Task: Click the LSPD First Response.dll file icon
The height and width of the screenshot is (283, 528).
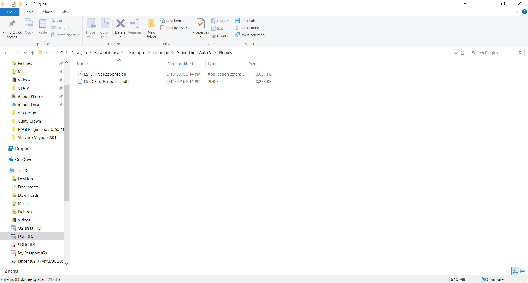Action: (80, 74)
